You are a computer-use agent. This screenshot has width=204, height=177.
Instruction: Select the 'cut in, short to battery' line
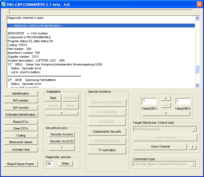click(x=101, y=72)
